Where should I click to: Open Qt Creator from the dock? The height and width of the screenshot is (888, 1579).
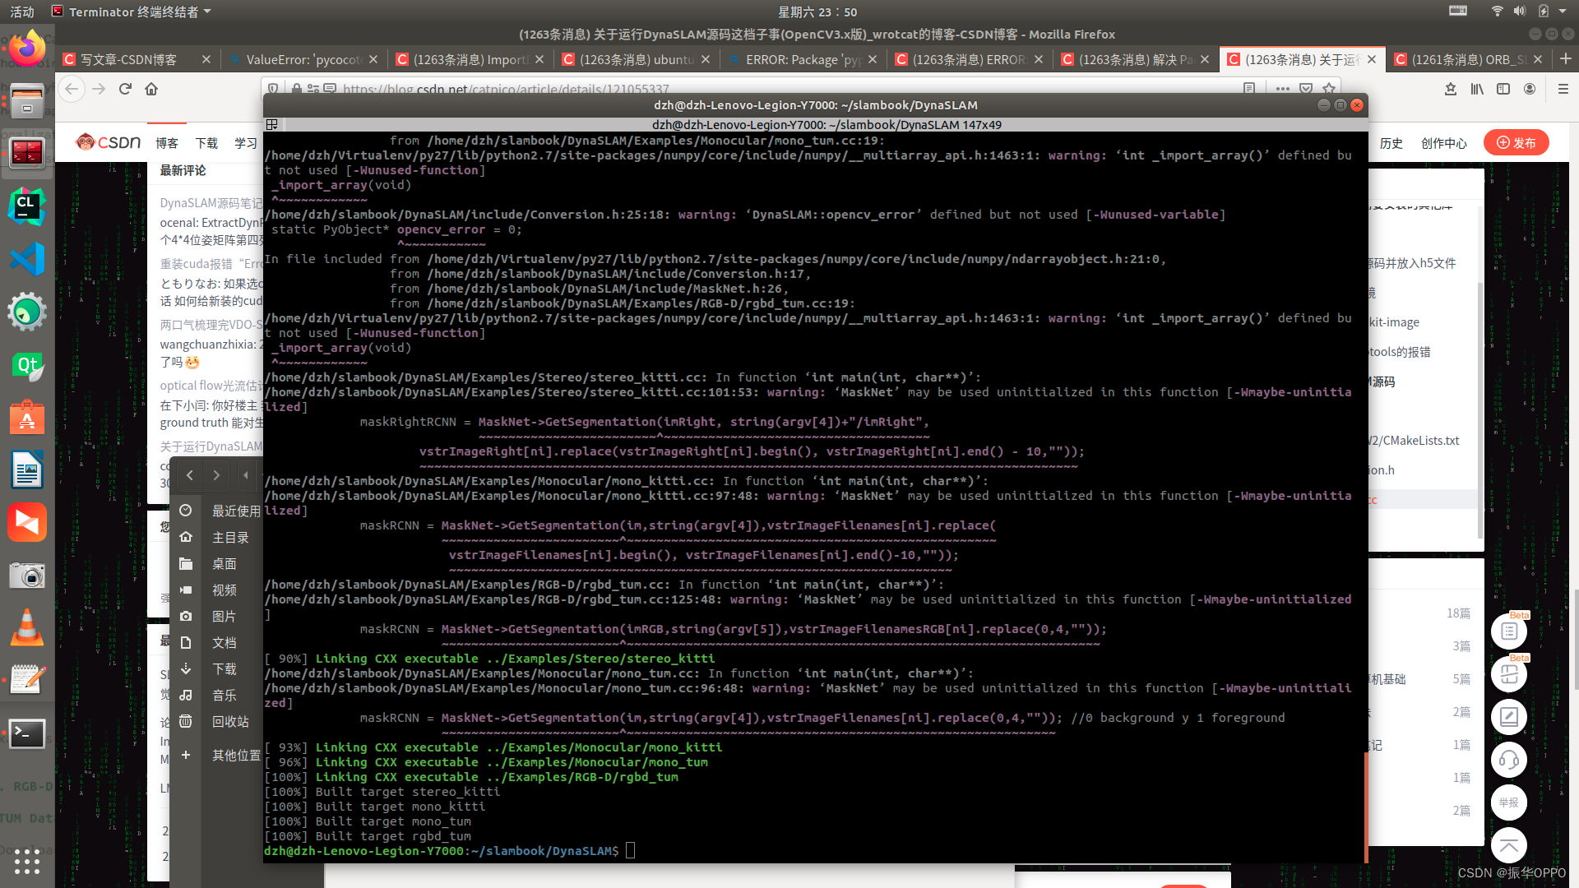point(26,365)
